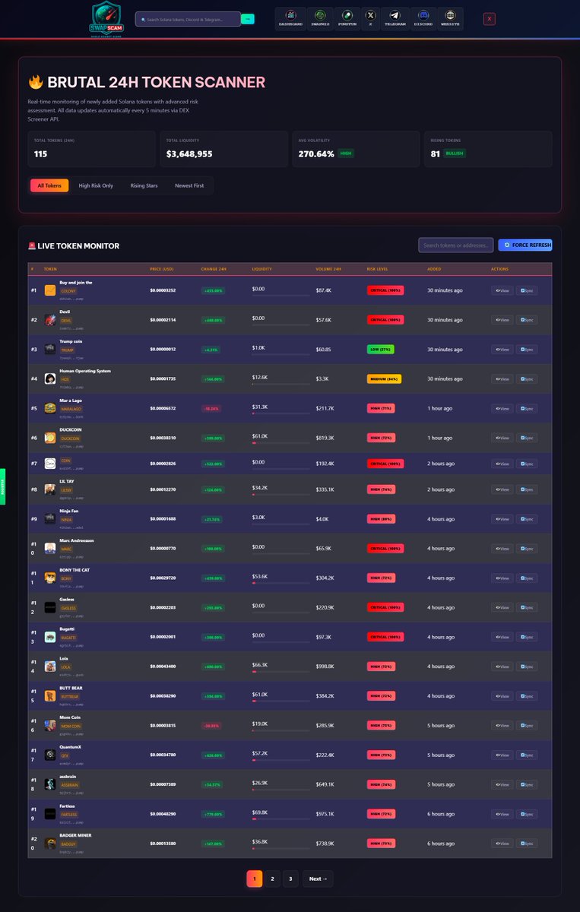Click the DUCKCOIN liquidity bar
580x912 pixels.
(280, 442)
